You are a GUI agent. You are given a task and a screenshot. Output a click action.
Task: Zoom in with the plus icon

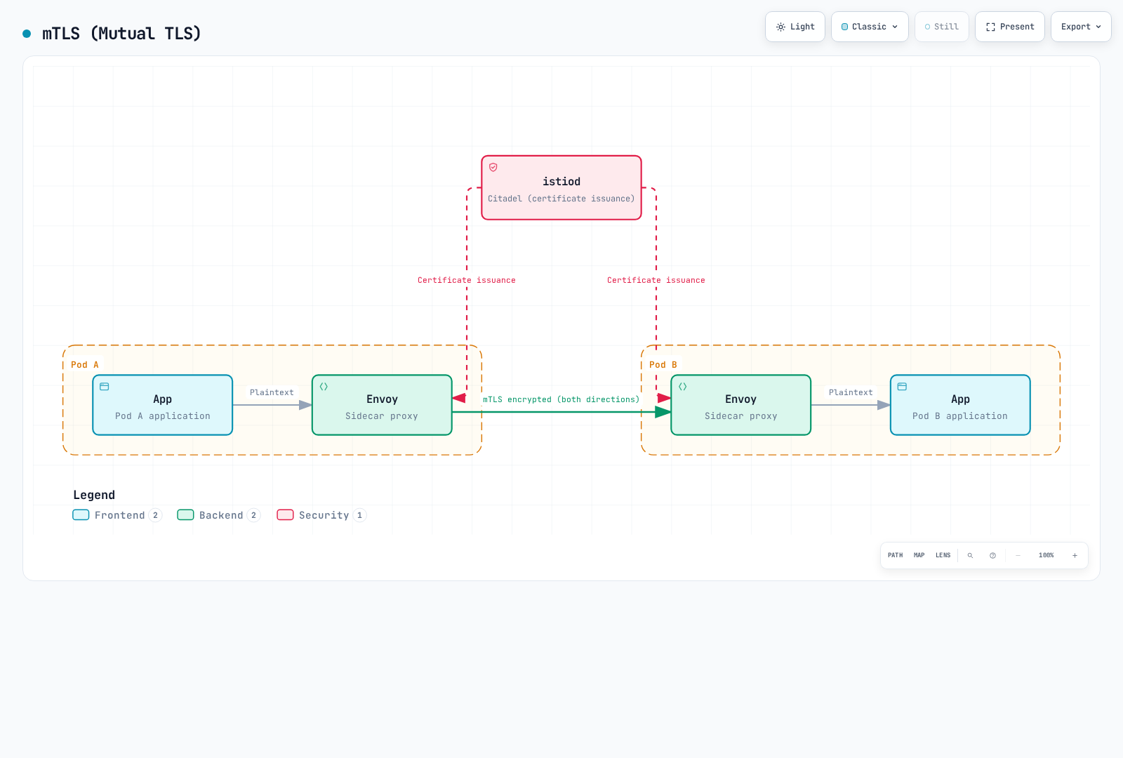(x=1075, y=555)
